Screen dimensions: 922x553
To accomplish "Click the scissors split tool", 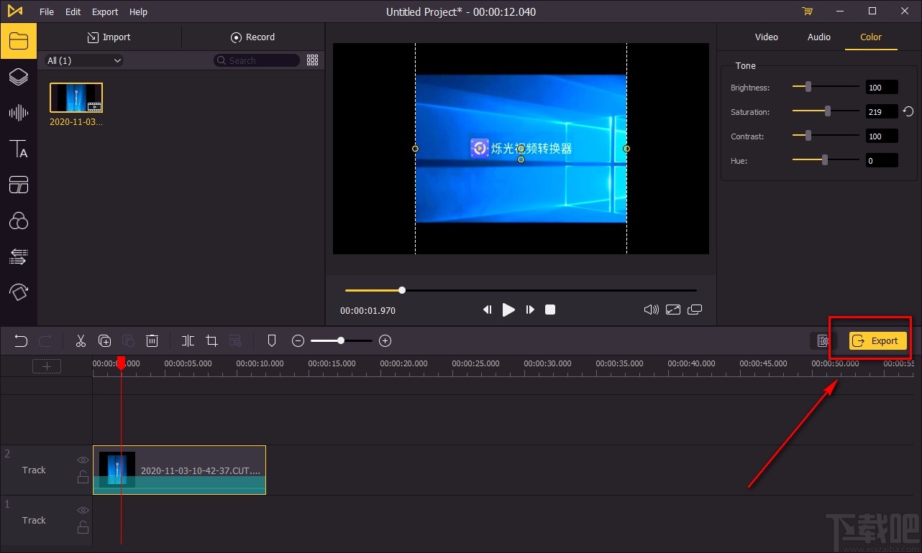I will click(x=81, y=341).
